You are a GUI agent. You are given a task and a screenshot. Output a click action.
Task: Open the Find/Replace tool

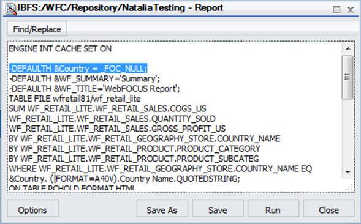click(x=37, y=29)
